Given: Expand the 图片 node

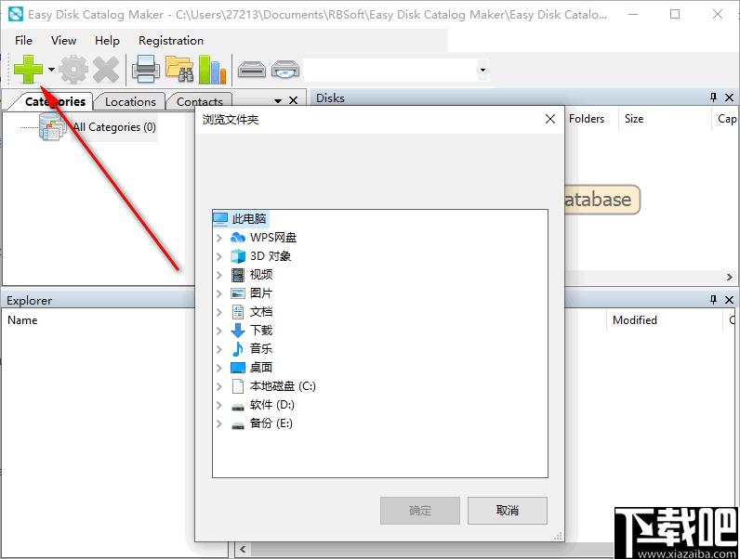Looking at the screenshot, I should [219, 293].
